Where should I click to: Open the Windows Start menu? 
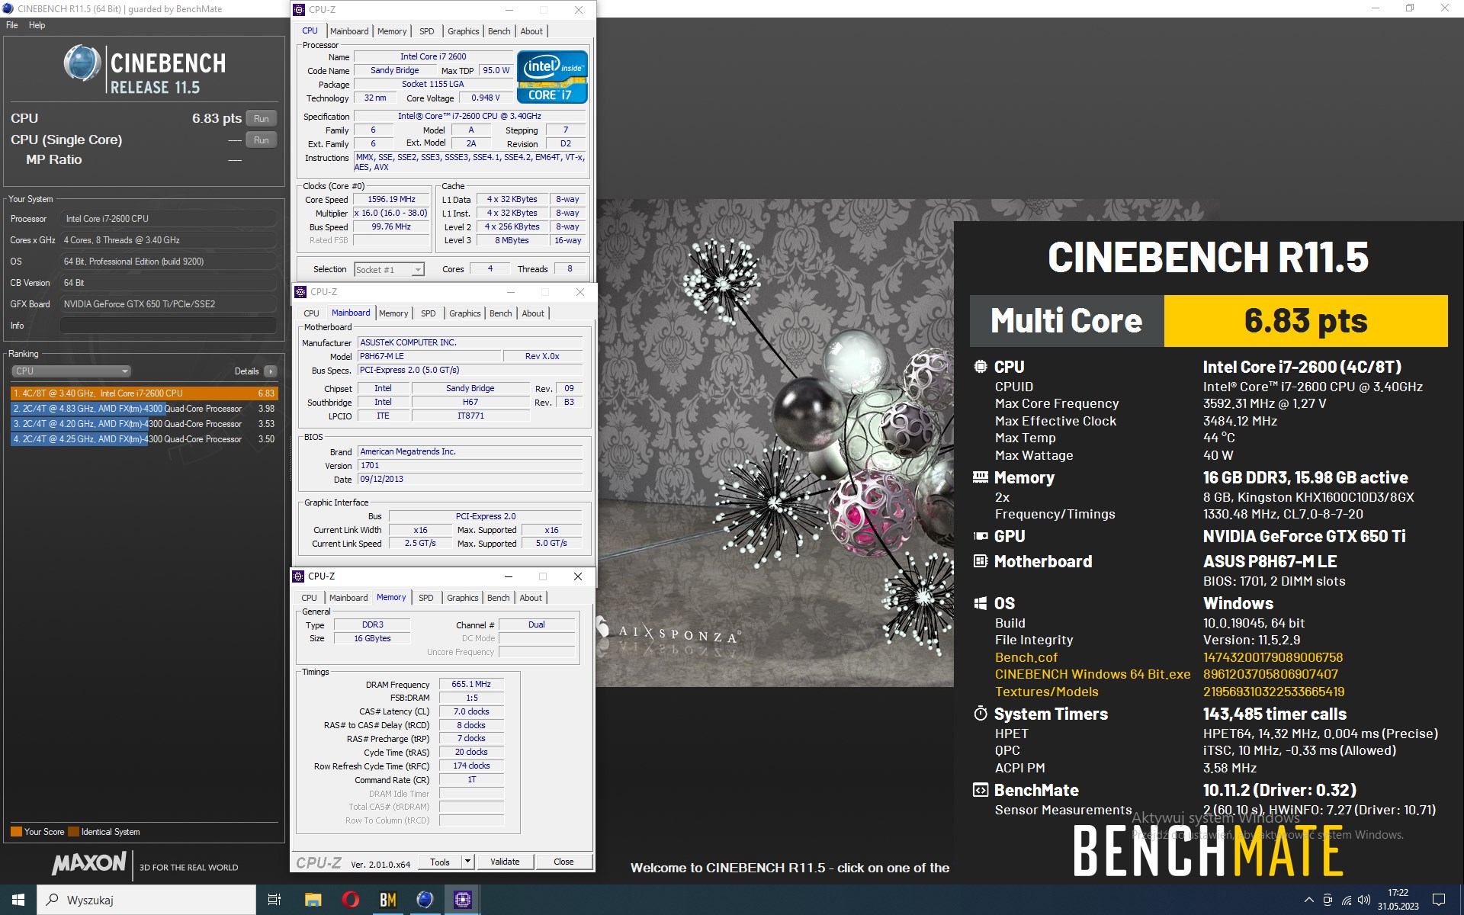(18, 900)
